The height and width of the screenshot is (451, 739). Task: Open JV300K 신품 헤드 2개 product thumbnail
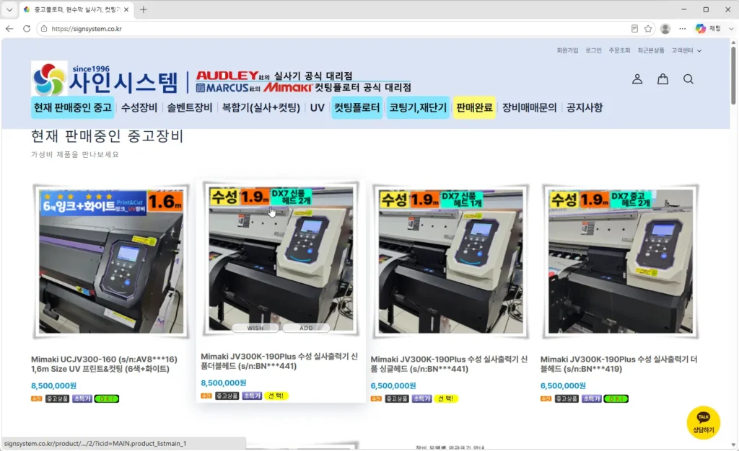coord(281,259)
